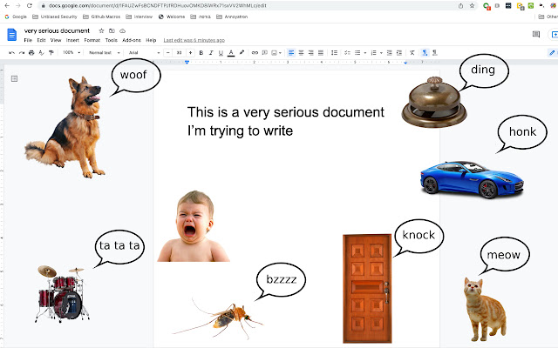The height and width of the screenshot is (348, 558).
Task: Click the Undo icon in toolbar
Action: click(11, 52)
